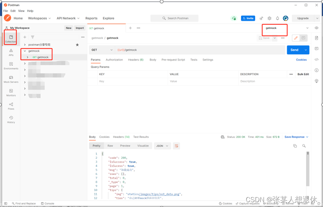Open the arrow next to Send

(x=306, y=50)
